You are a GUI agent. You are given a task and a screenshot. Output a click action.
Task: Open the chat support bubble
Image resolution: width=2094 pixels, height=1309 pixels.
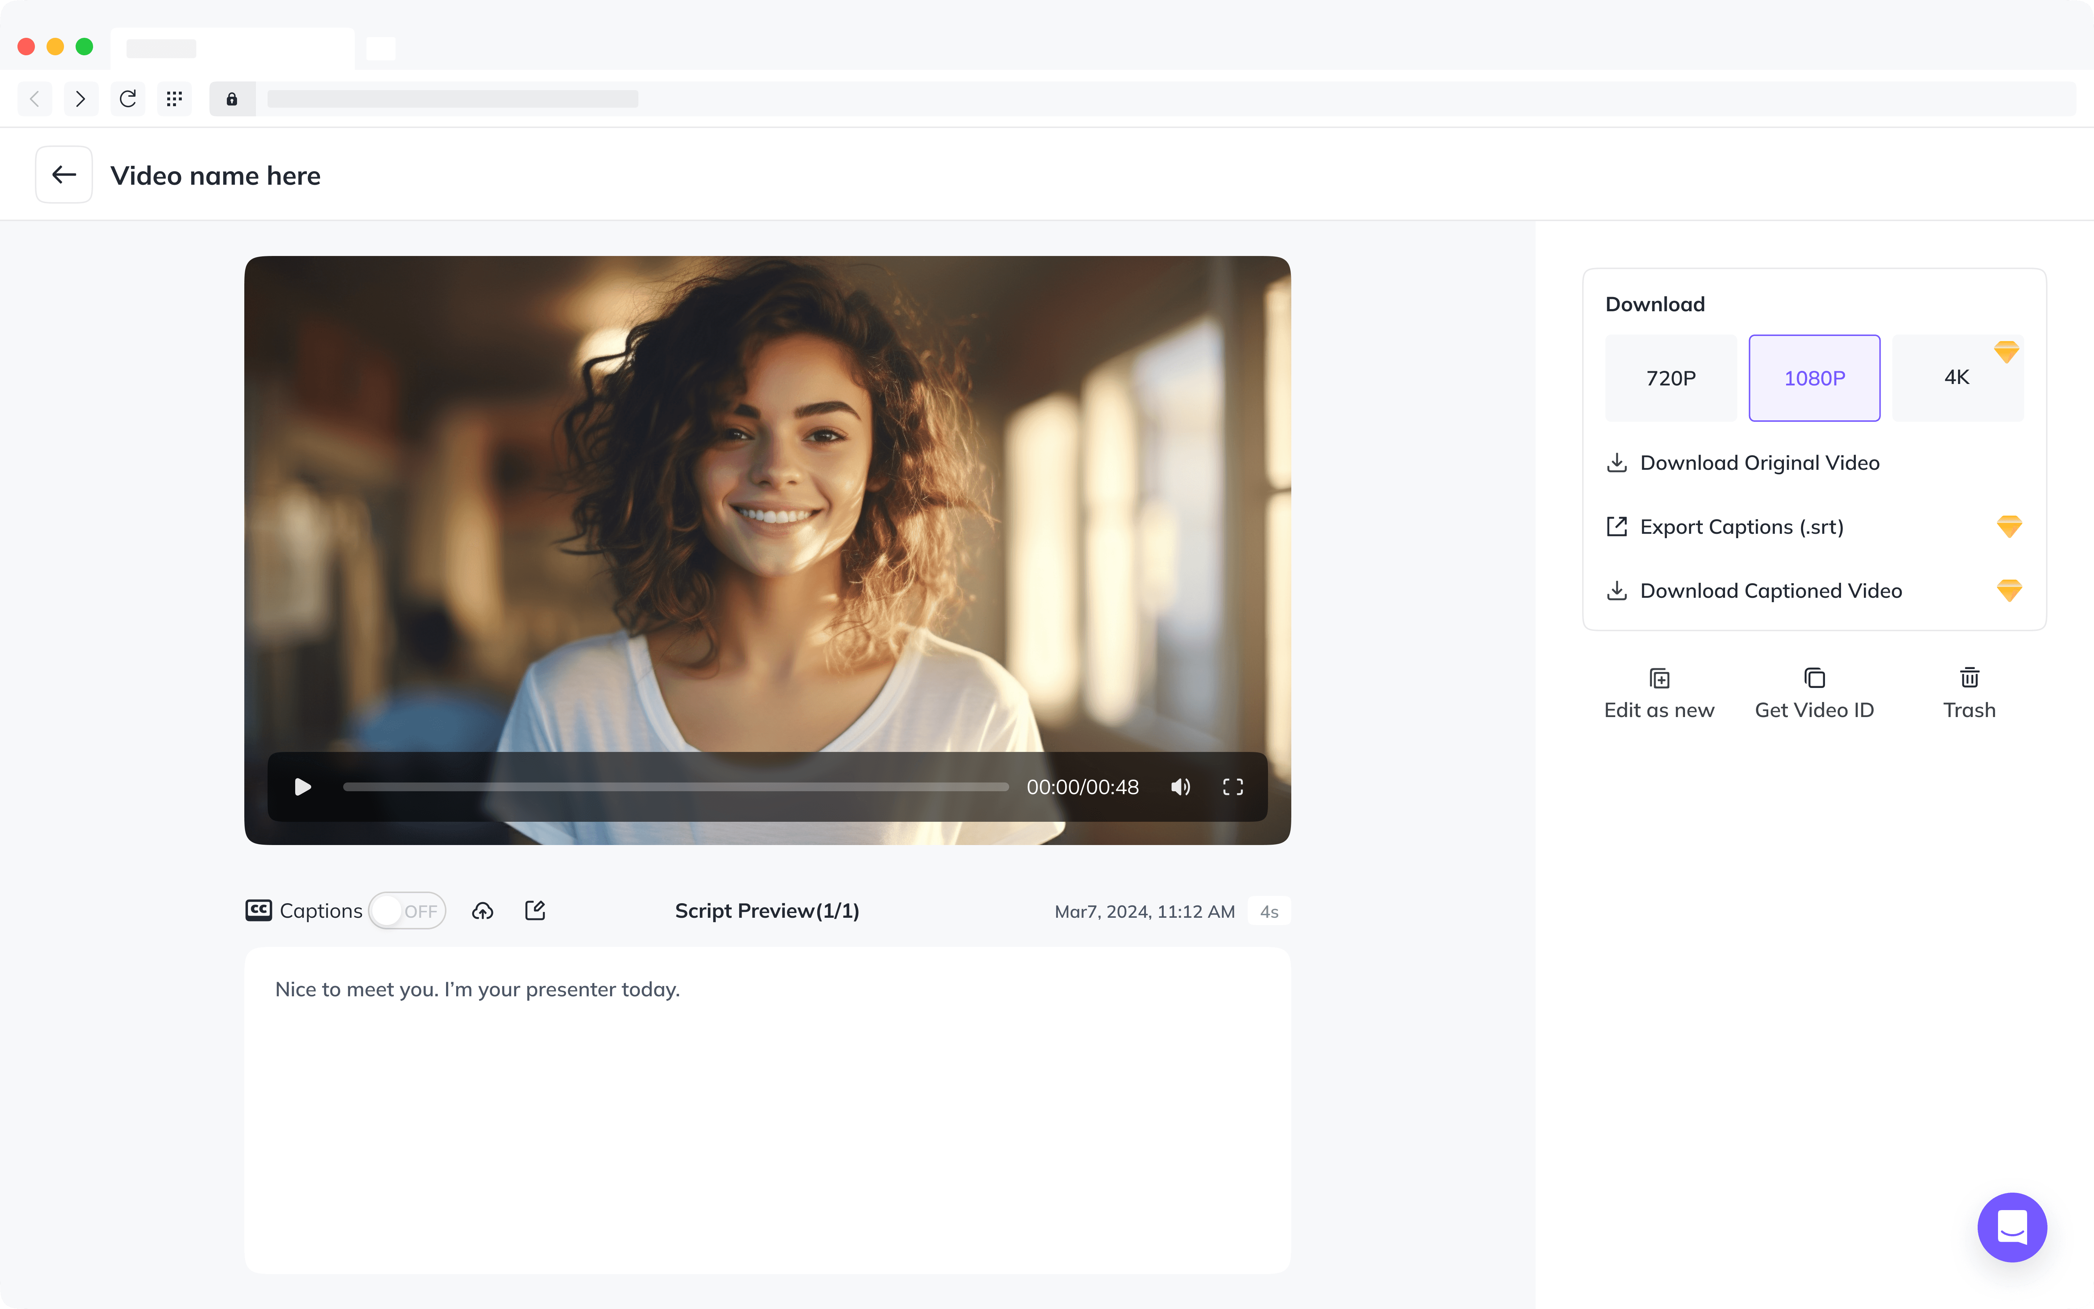pyautogui.click(x=2012, y=1227)
